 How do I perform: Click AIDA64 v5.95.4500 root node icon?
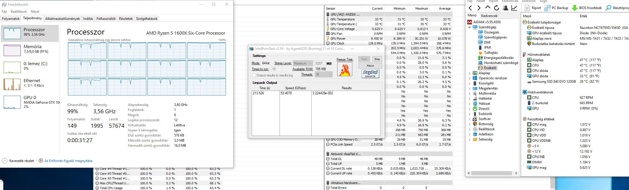click(470, 22)
